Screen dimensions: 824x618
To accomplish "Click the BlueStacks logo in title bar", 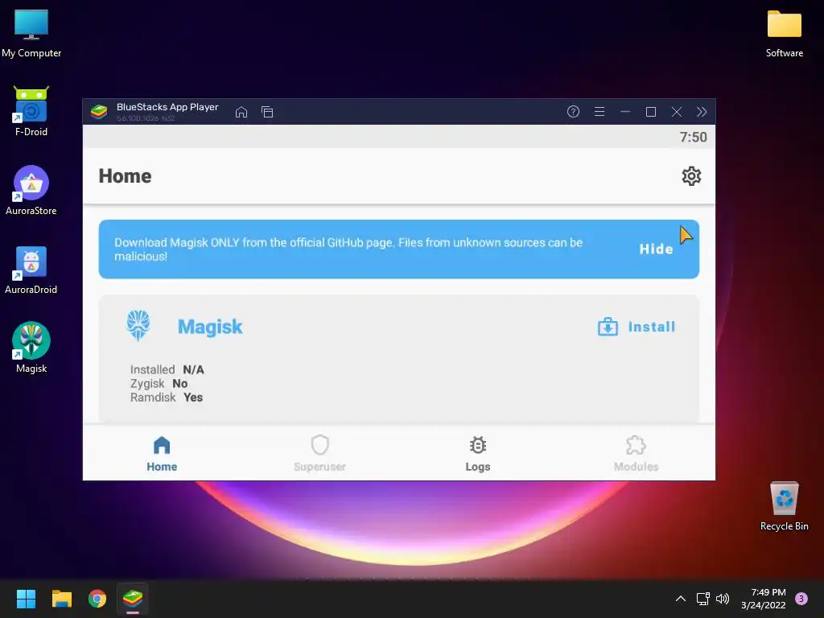I will tap(99, 112).
